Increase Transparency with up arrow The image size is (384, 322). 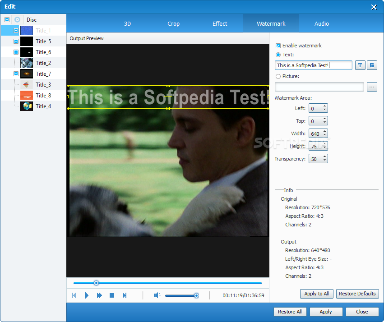coord(325,157)
